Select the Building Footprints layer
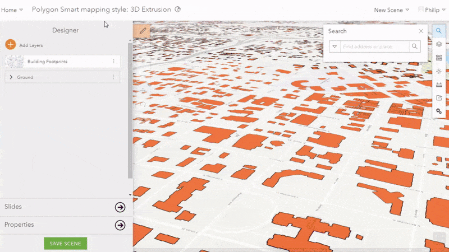Viewport: 449px width, 252px height. pyautogui.click(x=62, y=62)
